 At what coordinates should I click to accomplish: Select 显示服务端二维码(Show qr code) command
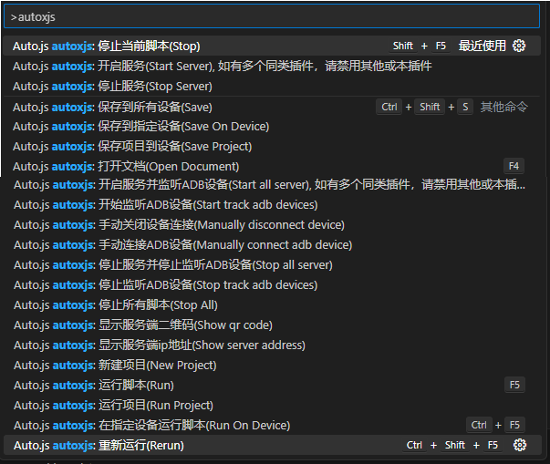(272, 325)
